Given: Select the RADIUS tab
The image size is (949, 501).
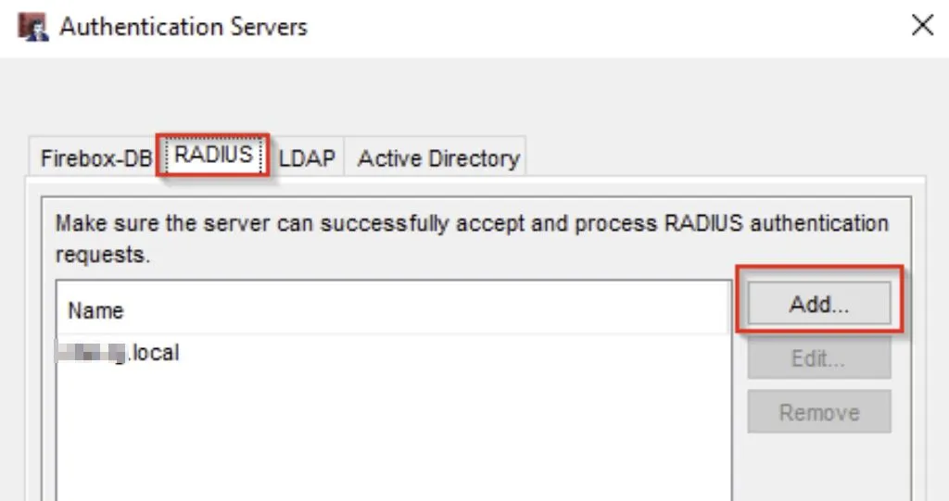Looking at the screenshot, I should (x=213, y=155).
